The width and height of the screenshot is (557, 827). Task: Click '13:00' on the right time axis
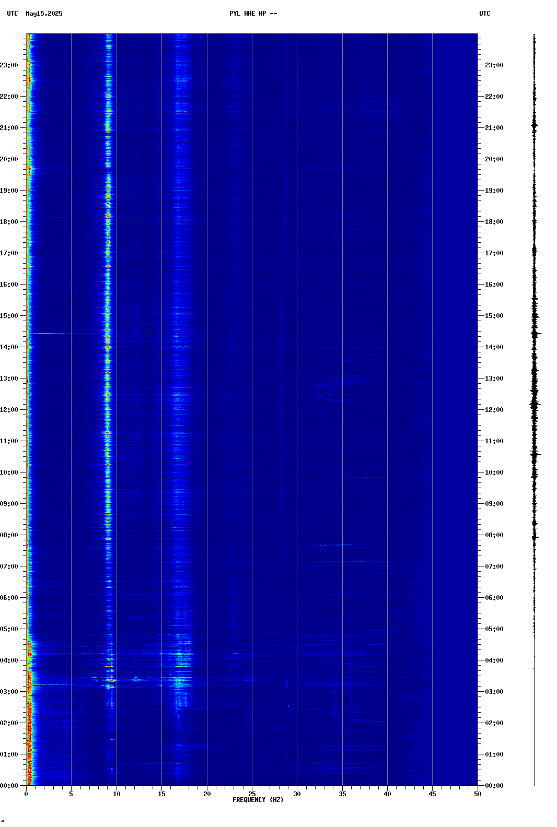pos(494,379)
